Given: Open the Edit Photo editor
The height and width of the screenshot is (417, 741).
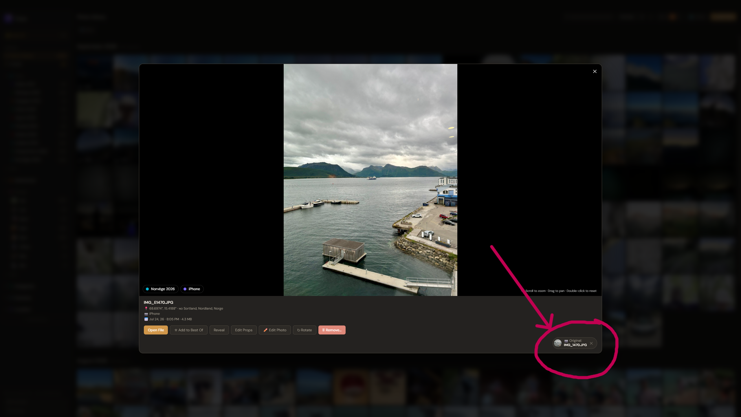Looking at the screenshot, I should tap(275, 330).
